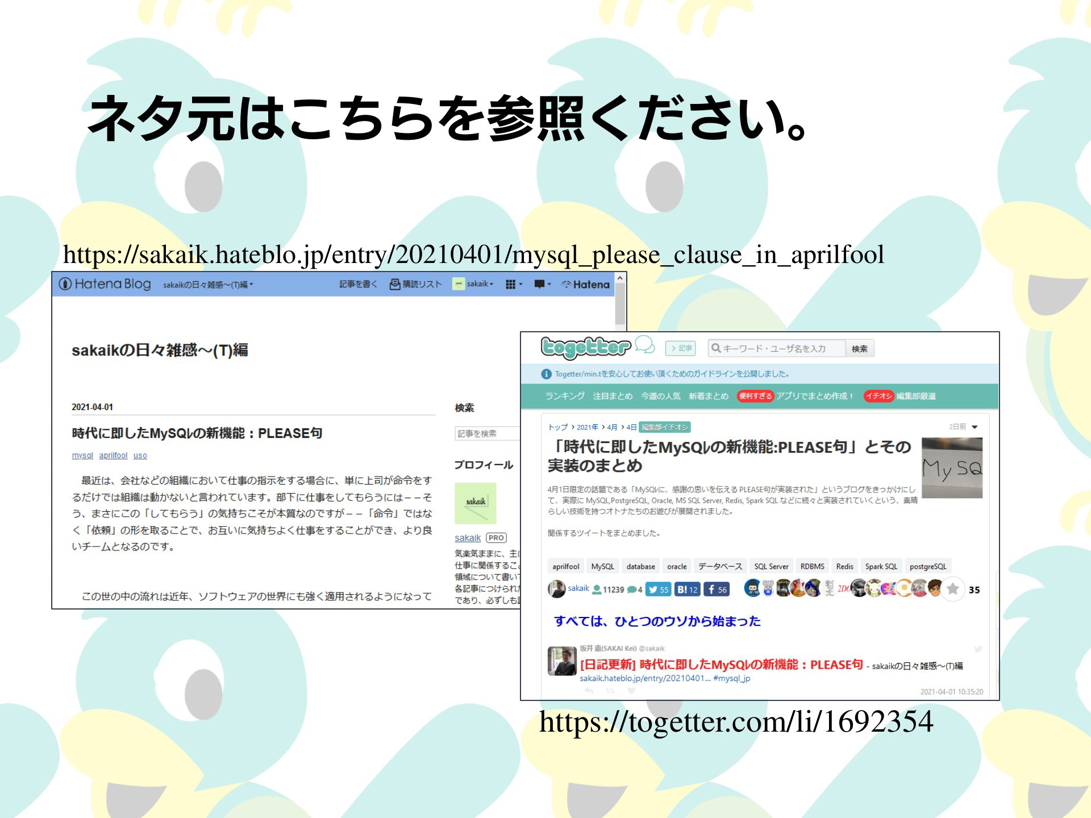
Task: Click the Hatena Bookmark B! 12 button
Action: 687,590
